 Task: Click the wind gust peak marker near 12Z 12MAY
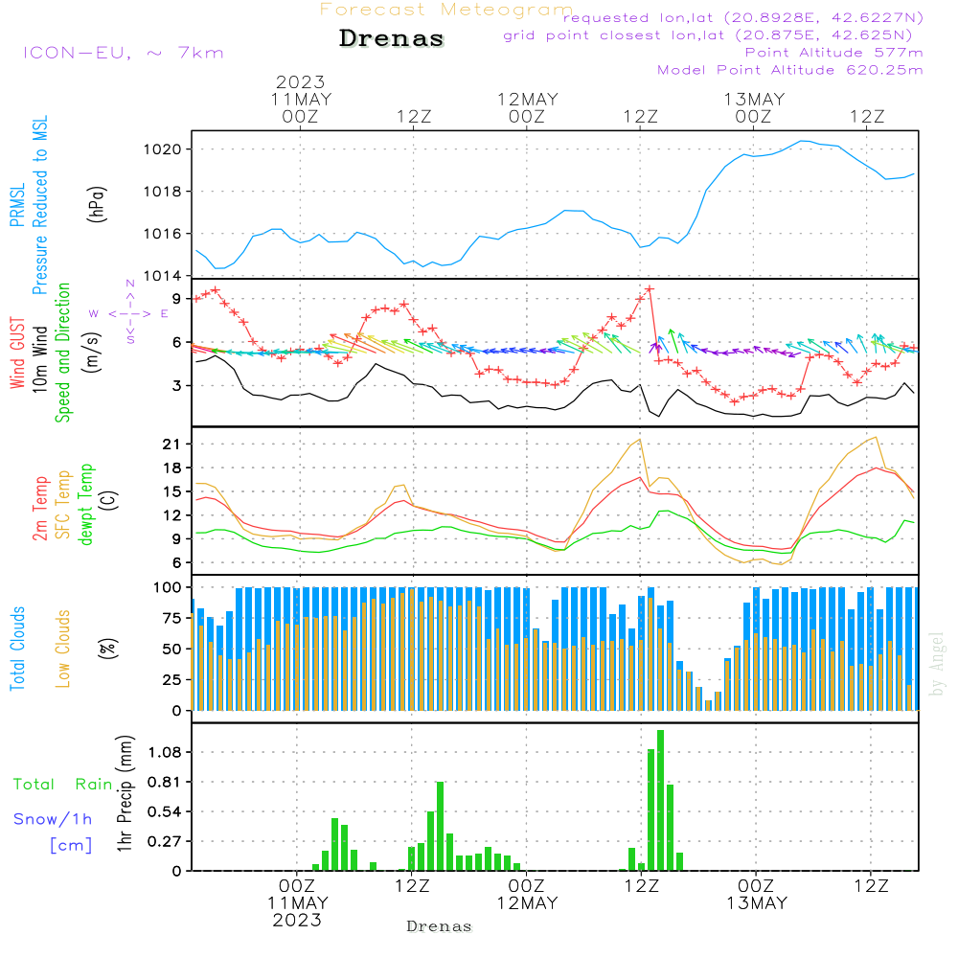pyautogui.click(x=650, y=288)
